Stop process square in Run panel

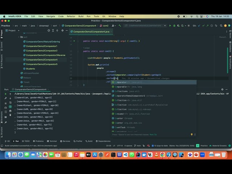pos(6,103)
